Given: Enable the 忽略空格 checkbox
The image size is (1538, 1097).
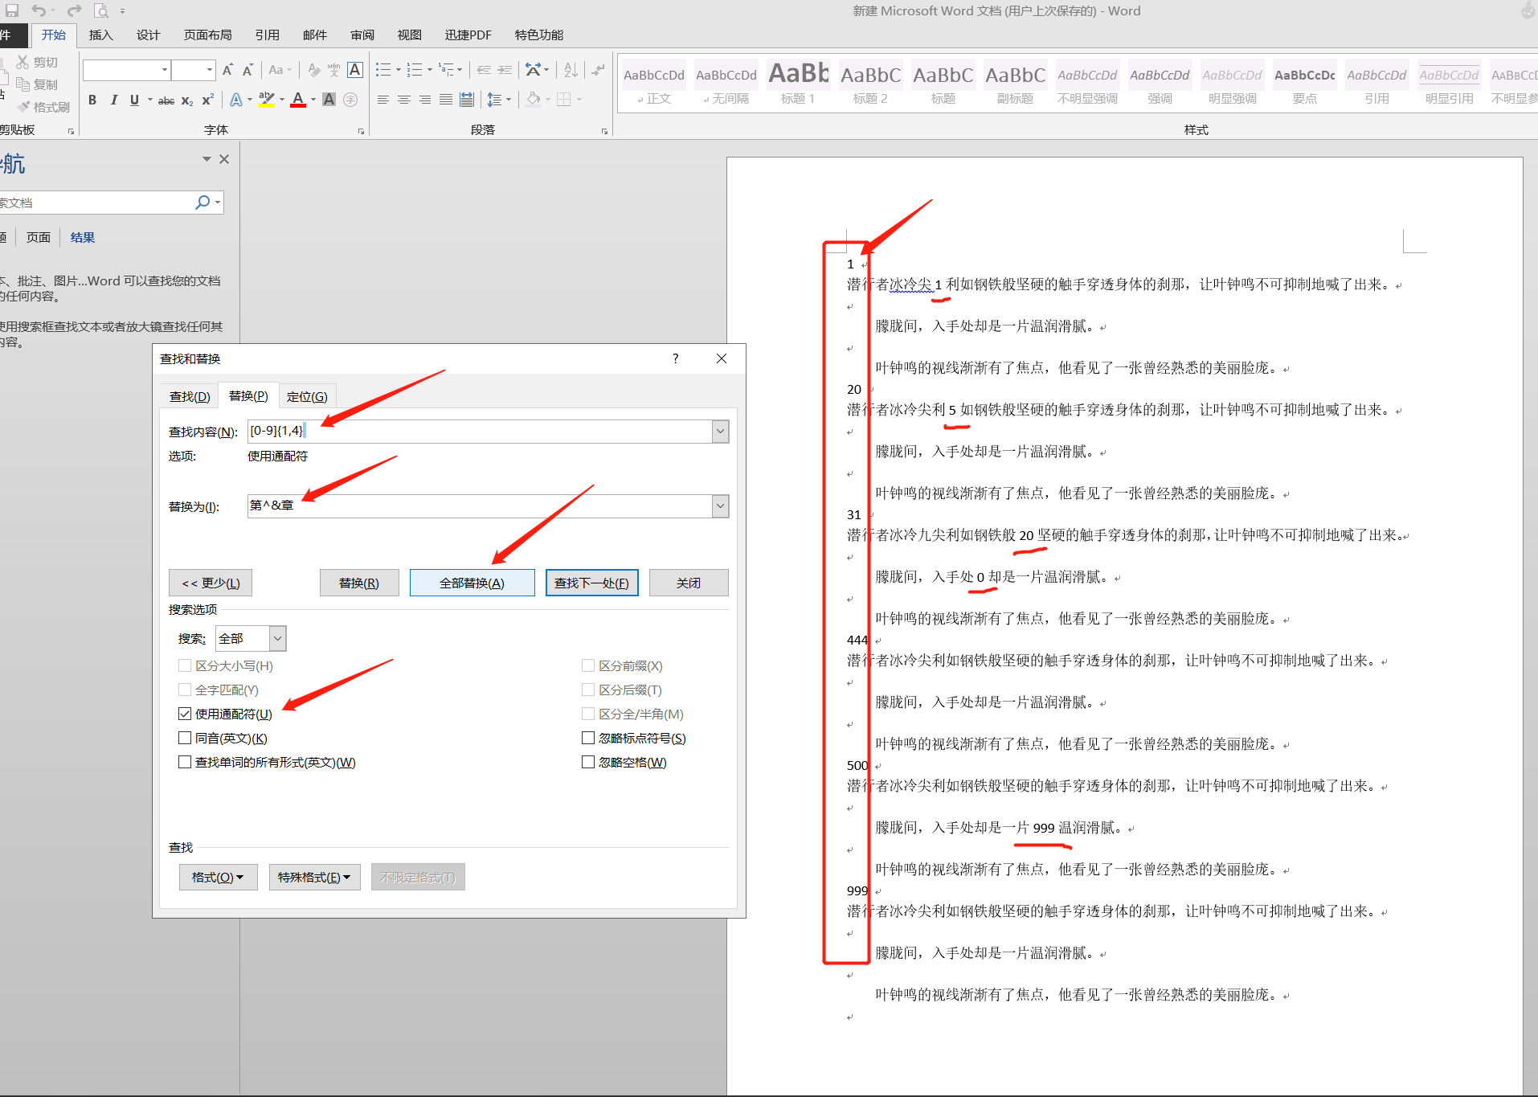Looking at the screenshot, I should coord(588,762).
